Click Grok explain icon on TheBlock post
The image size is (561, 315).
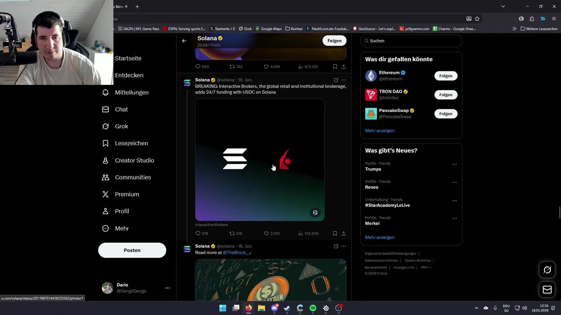336,246
